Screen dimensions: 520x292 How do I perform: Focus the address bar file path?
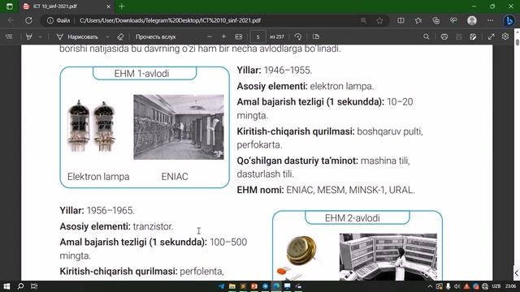pyautogui.click(x=170, y=20)
